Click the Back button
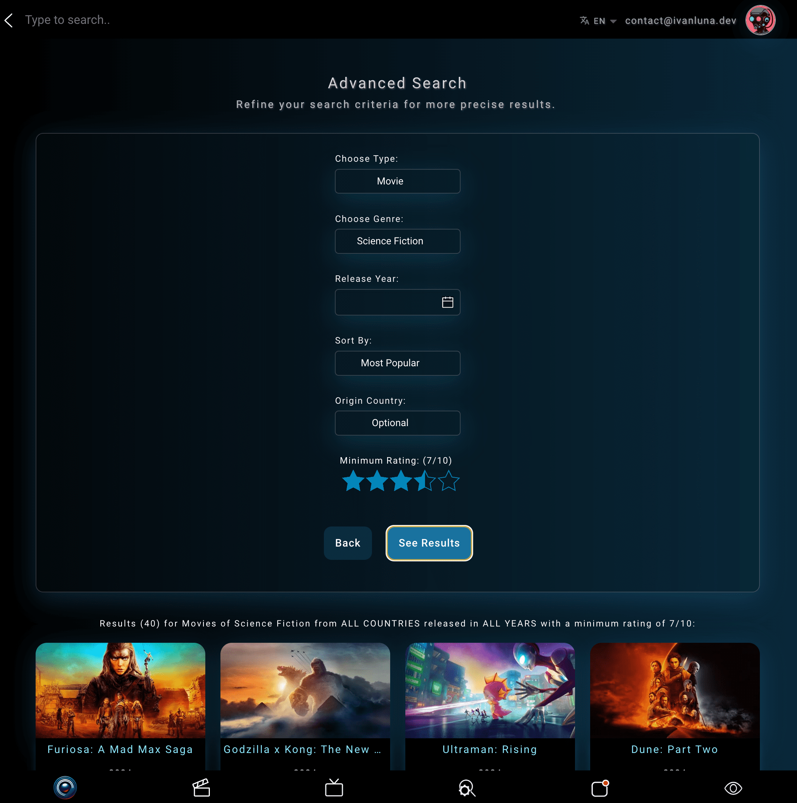 click(348, 543)
